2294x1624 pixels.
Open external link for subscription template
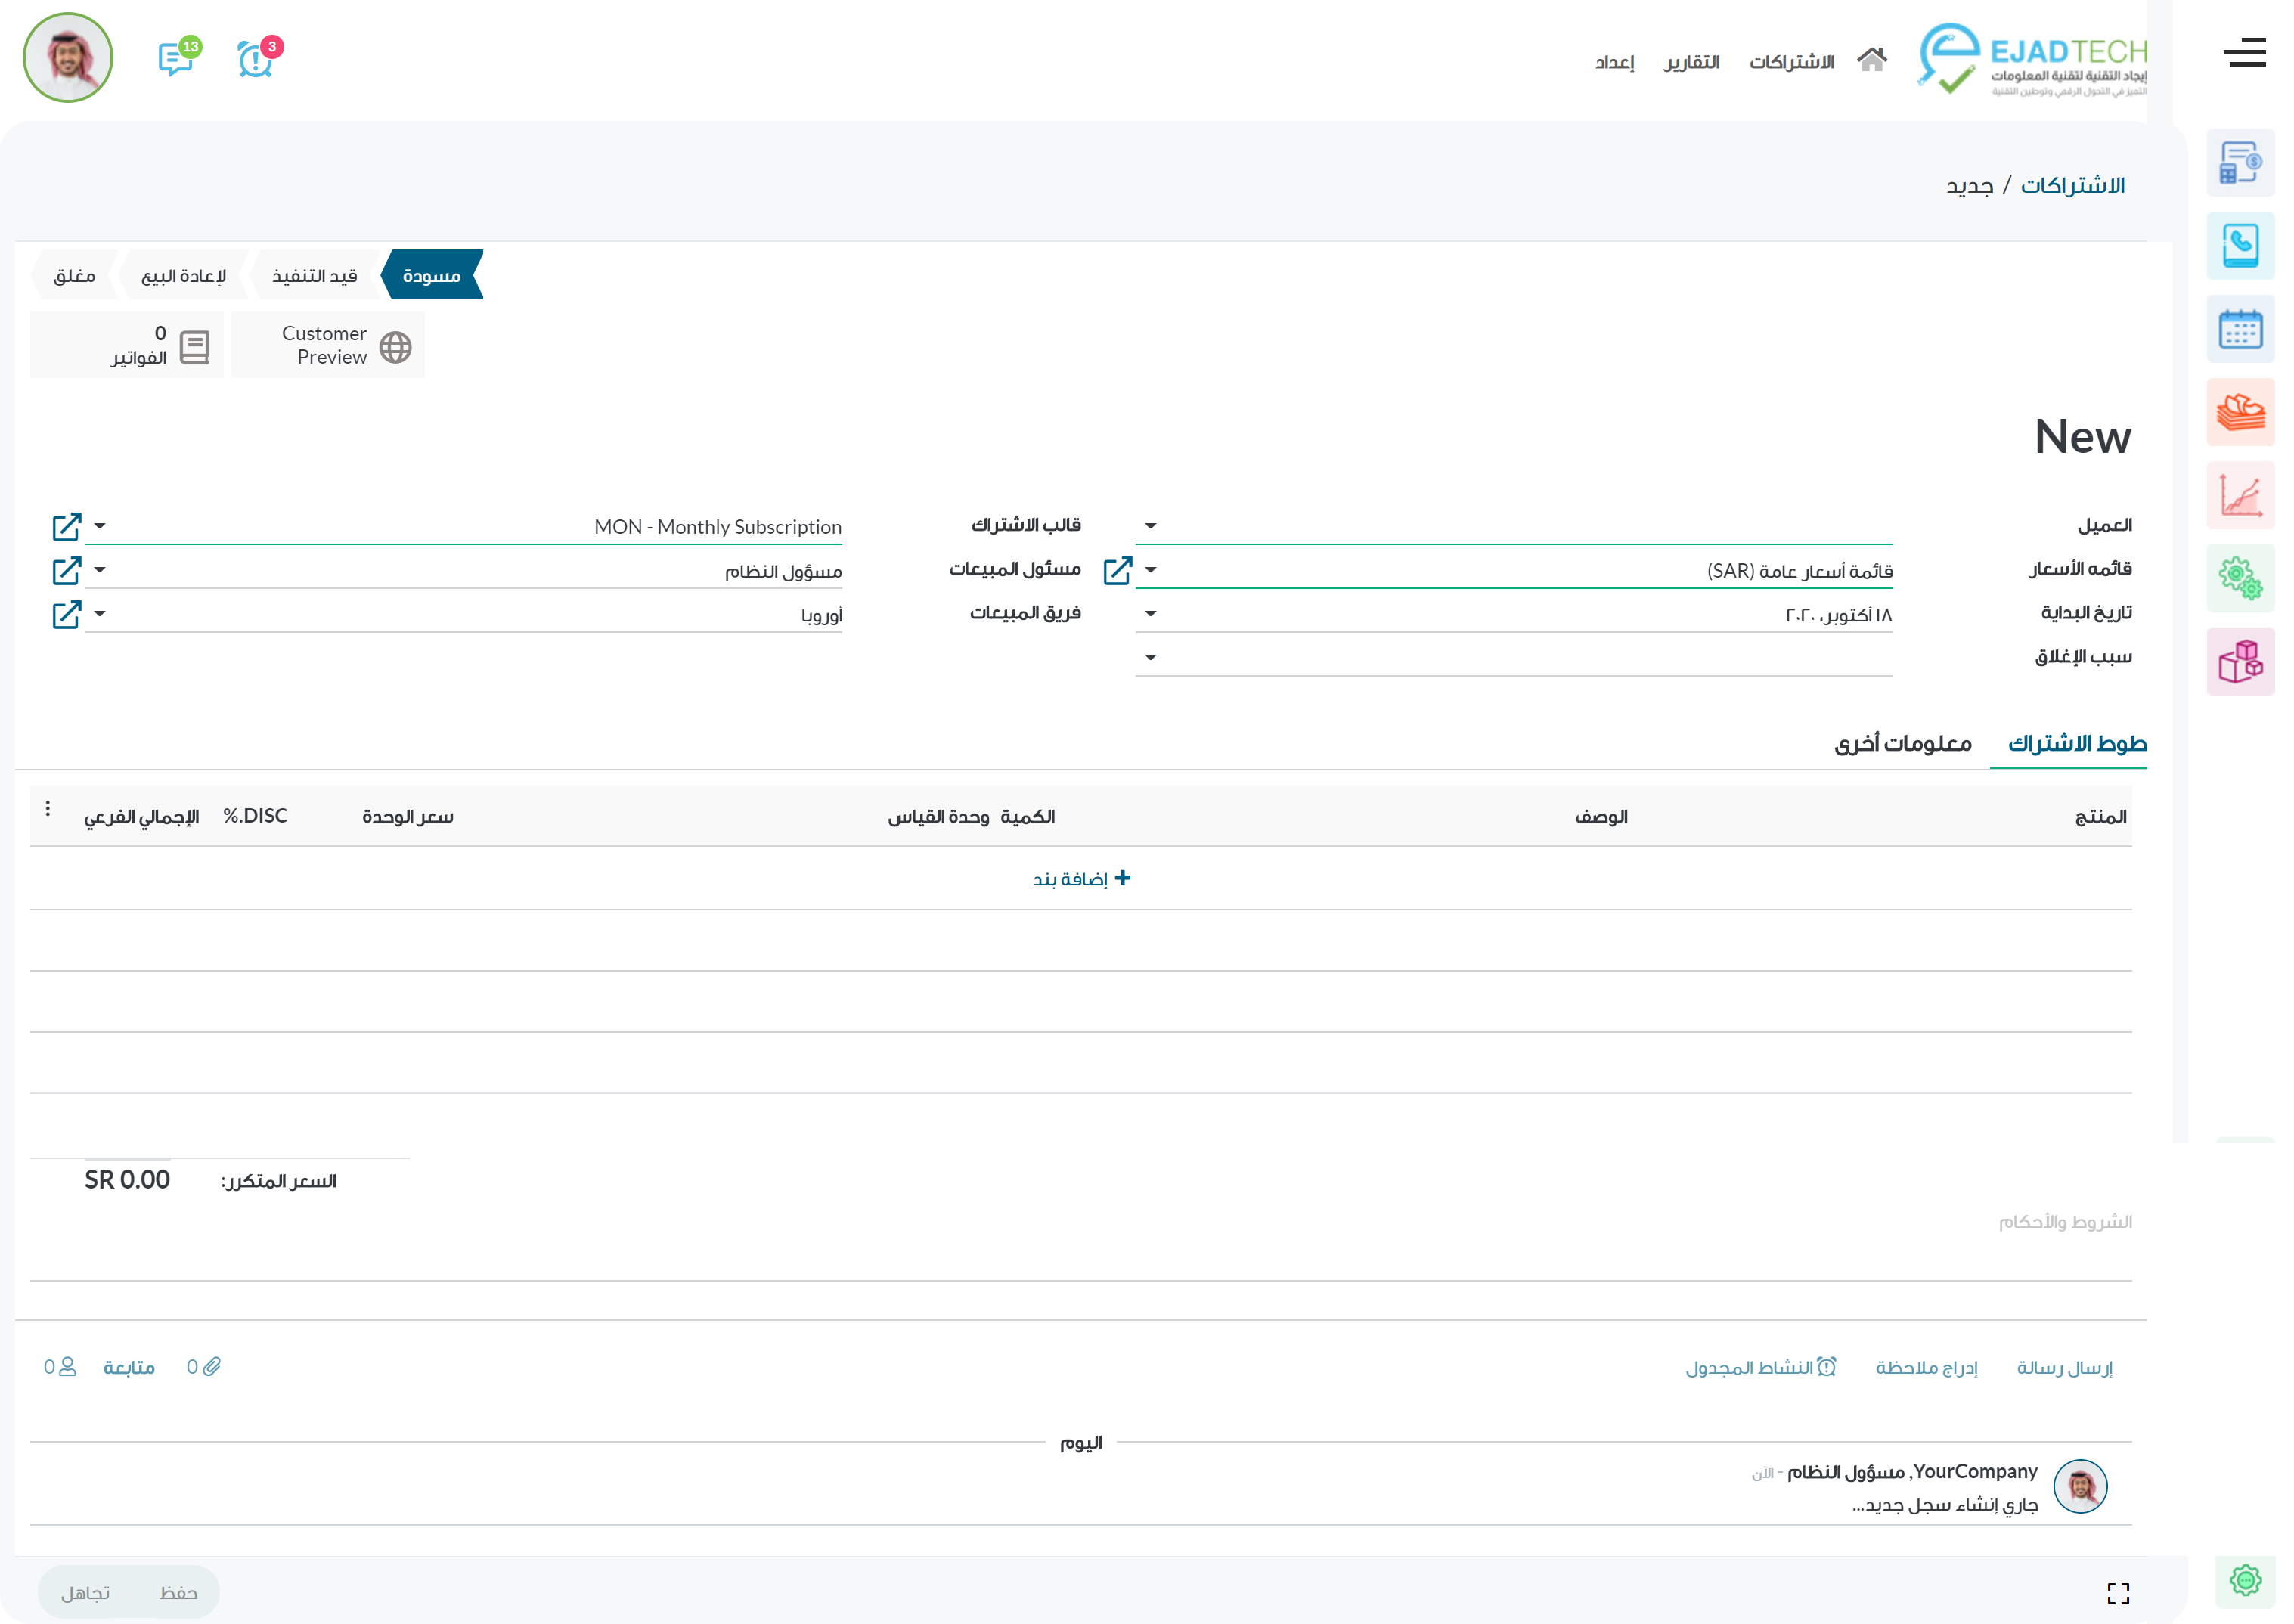pyautogui.click(x=66, y=527)
